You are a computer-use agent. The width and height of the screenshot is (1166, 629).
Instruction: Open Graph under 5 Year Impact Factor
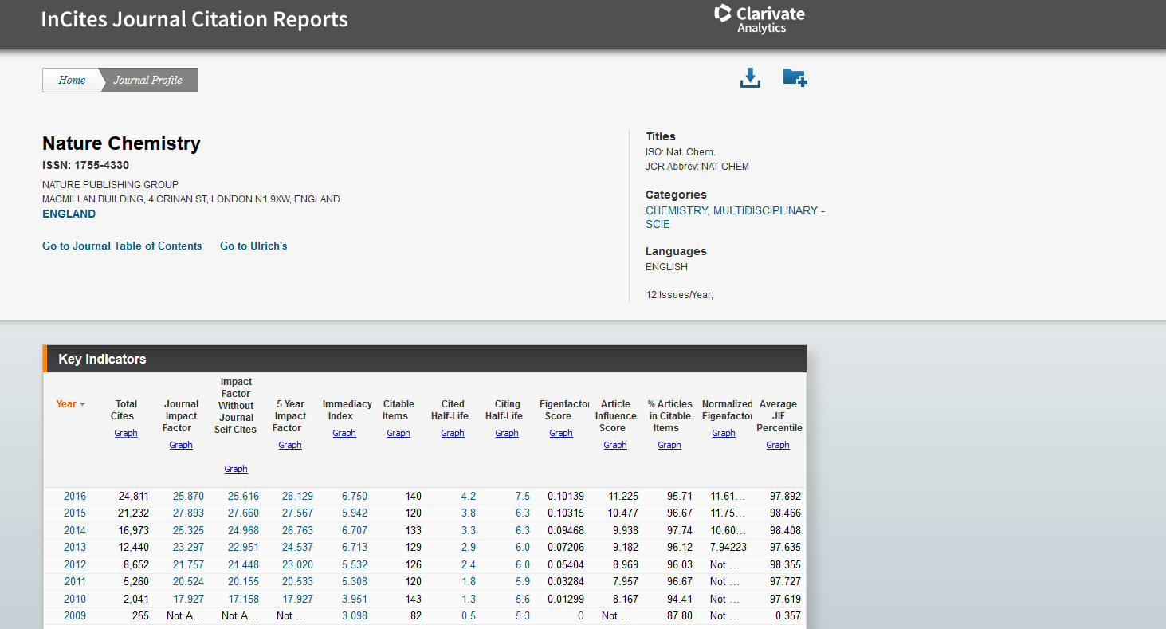coord(290,445)
